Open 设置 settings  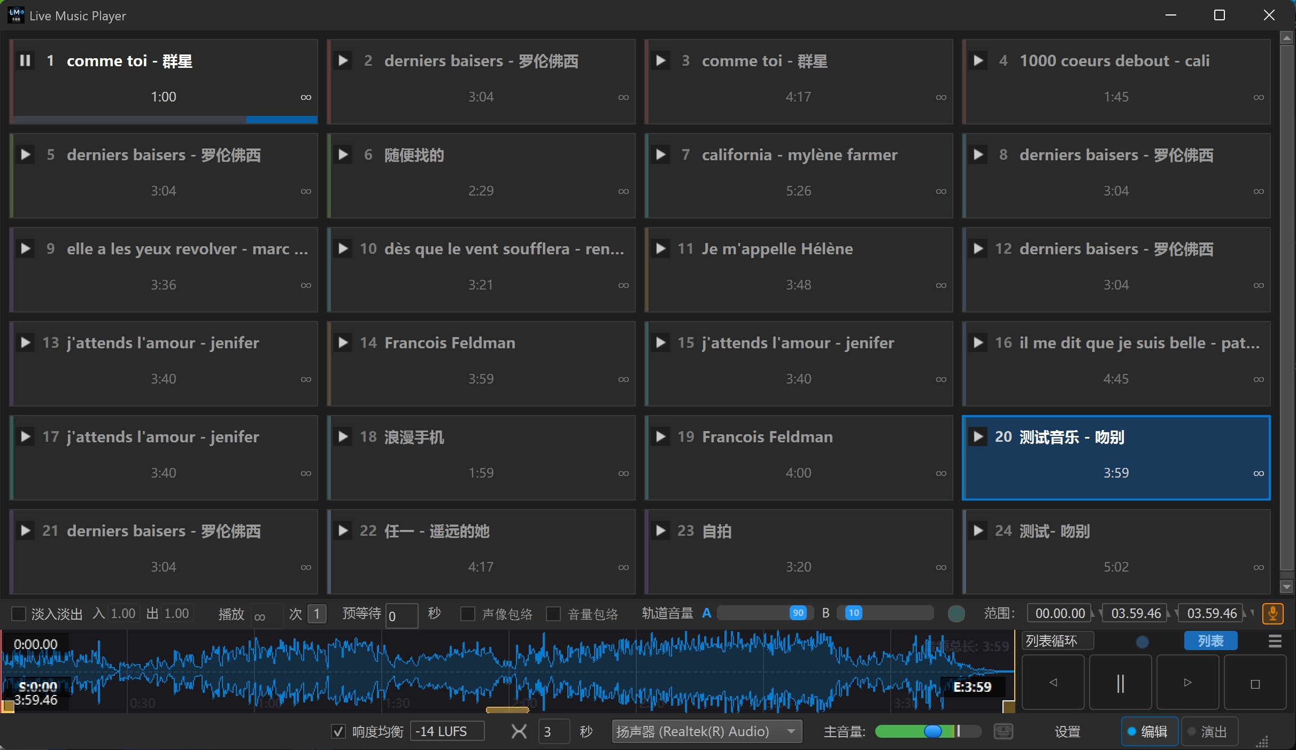coord(1067,731)
